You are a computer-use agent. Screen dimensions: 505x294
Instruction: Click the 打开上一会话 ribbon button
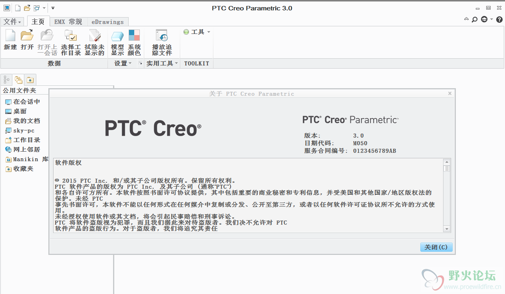coord(47,42)
